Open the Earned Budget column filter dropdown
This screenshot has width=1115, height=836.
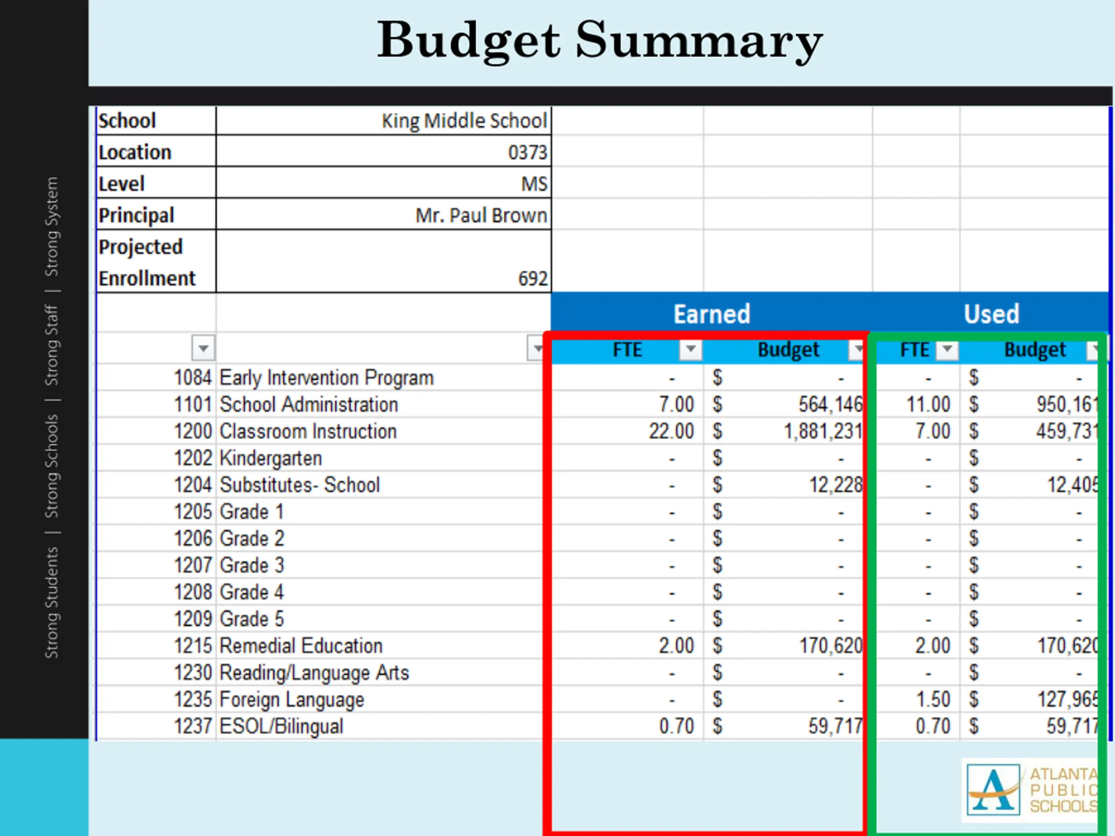click(856, 349)
